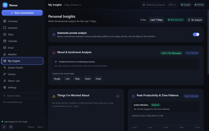The width and height of the screenshot is (209, 131).
Task: Click the Calendar icon in the sidebar
Action: pos(5,41)
